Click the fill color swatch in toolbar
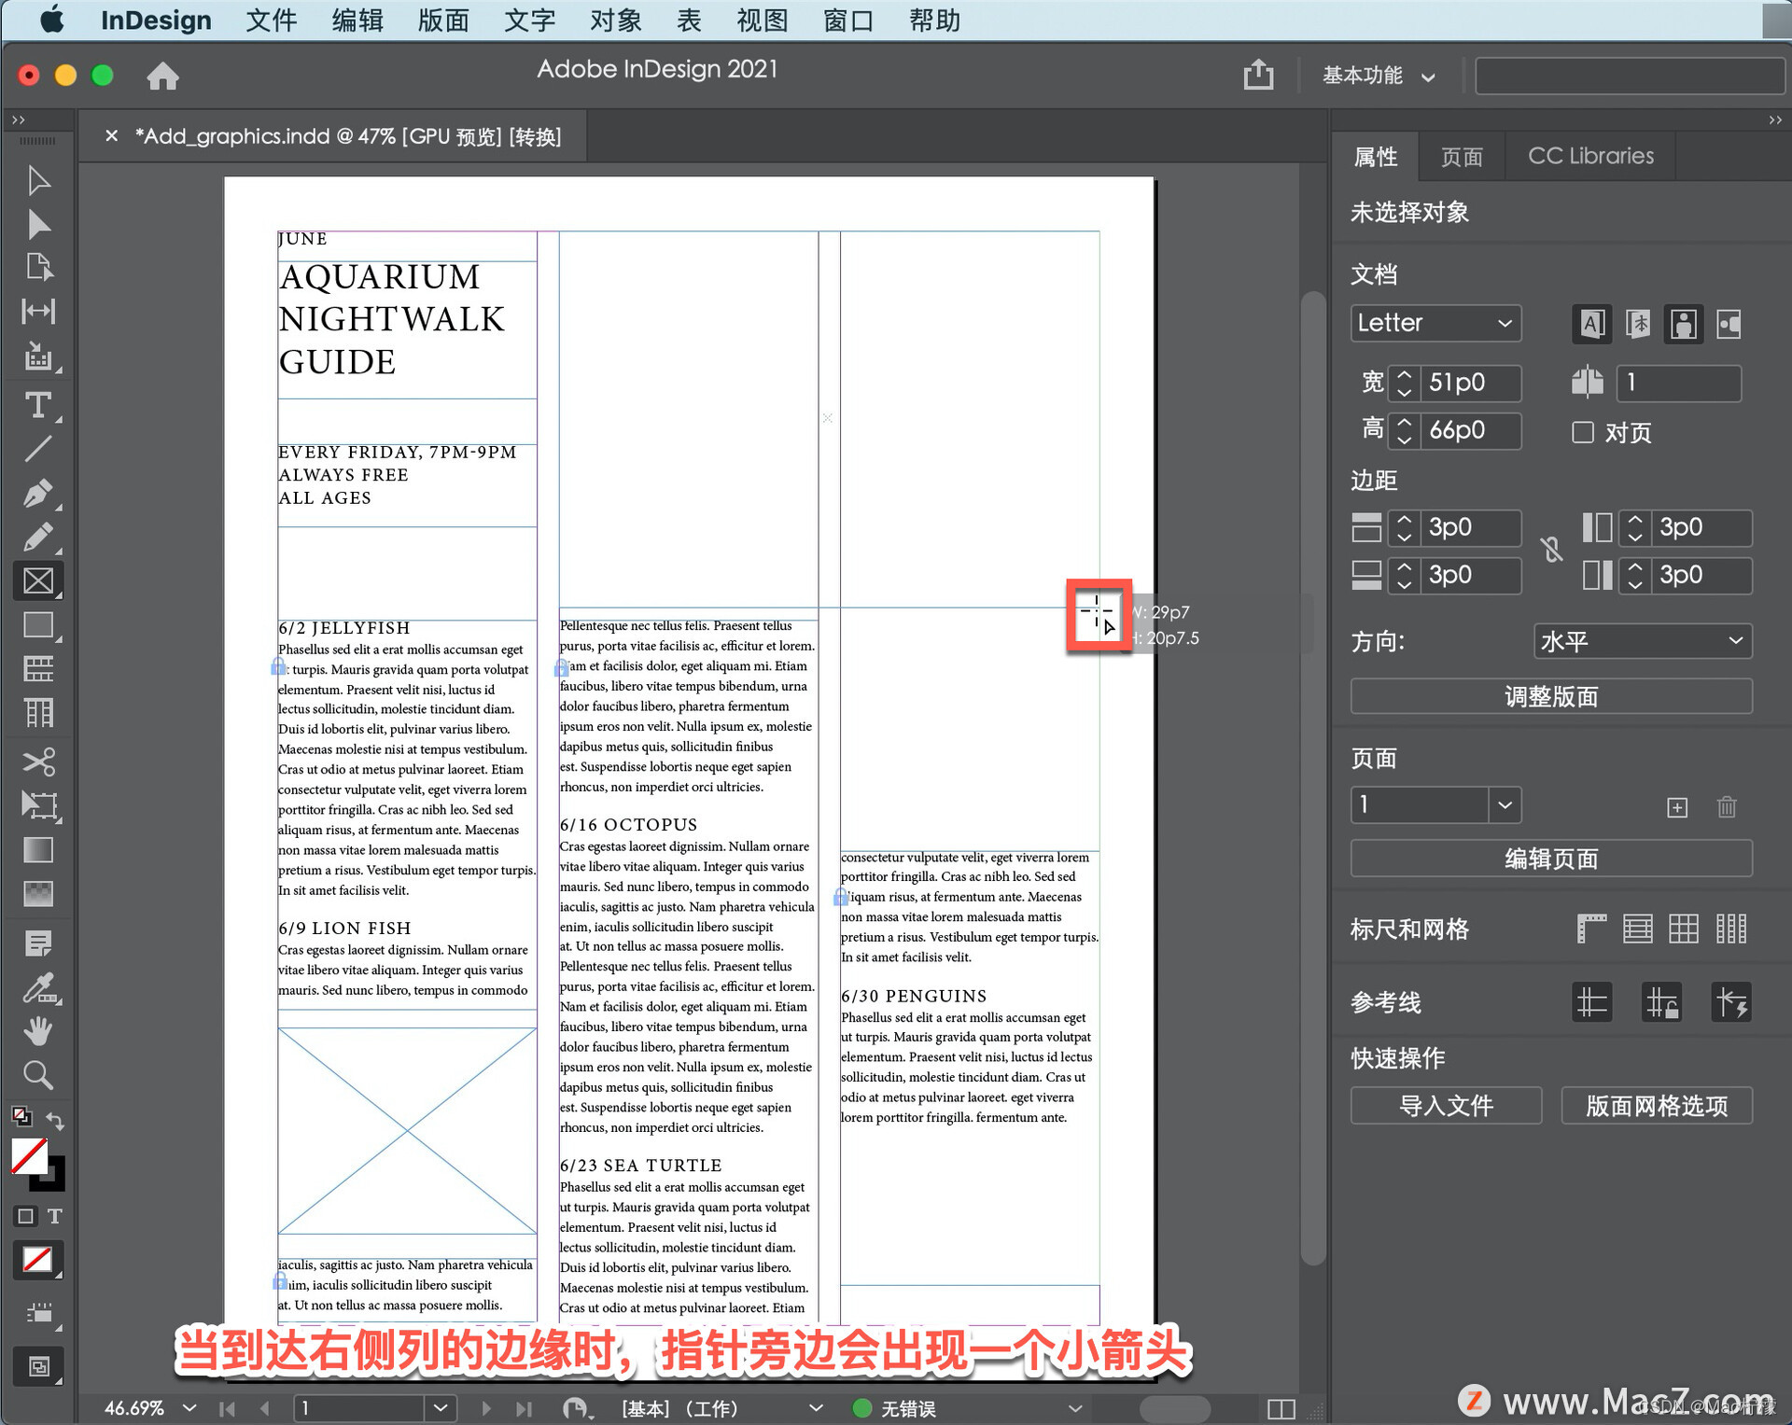This screenshot has height=1425, width=1792. coord(29,1156)
